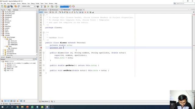Click the Search field at top right
Viewport: 195px width, 109px height.
point(184,3)
